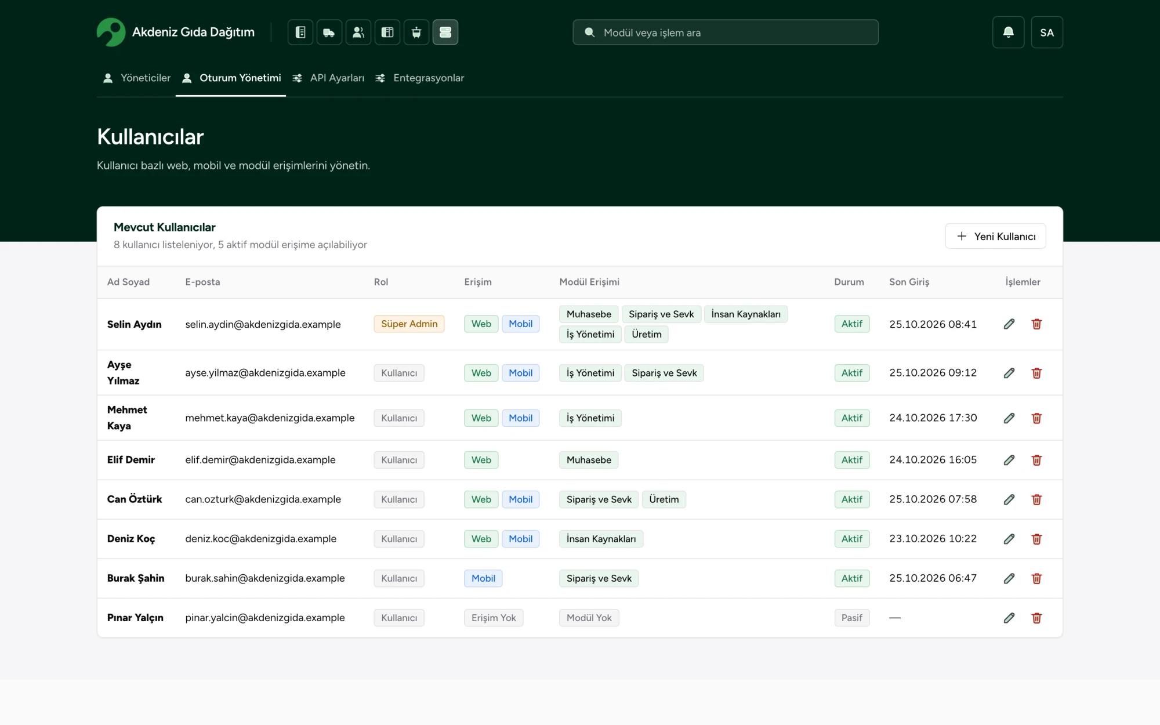Delete Mehmet Kaya via trash icon

(x=1037, y=418)
